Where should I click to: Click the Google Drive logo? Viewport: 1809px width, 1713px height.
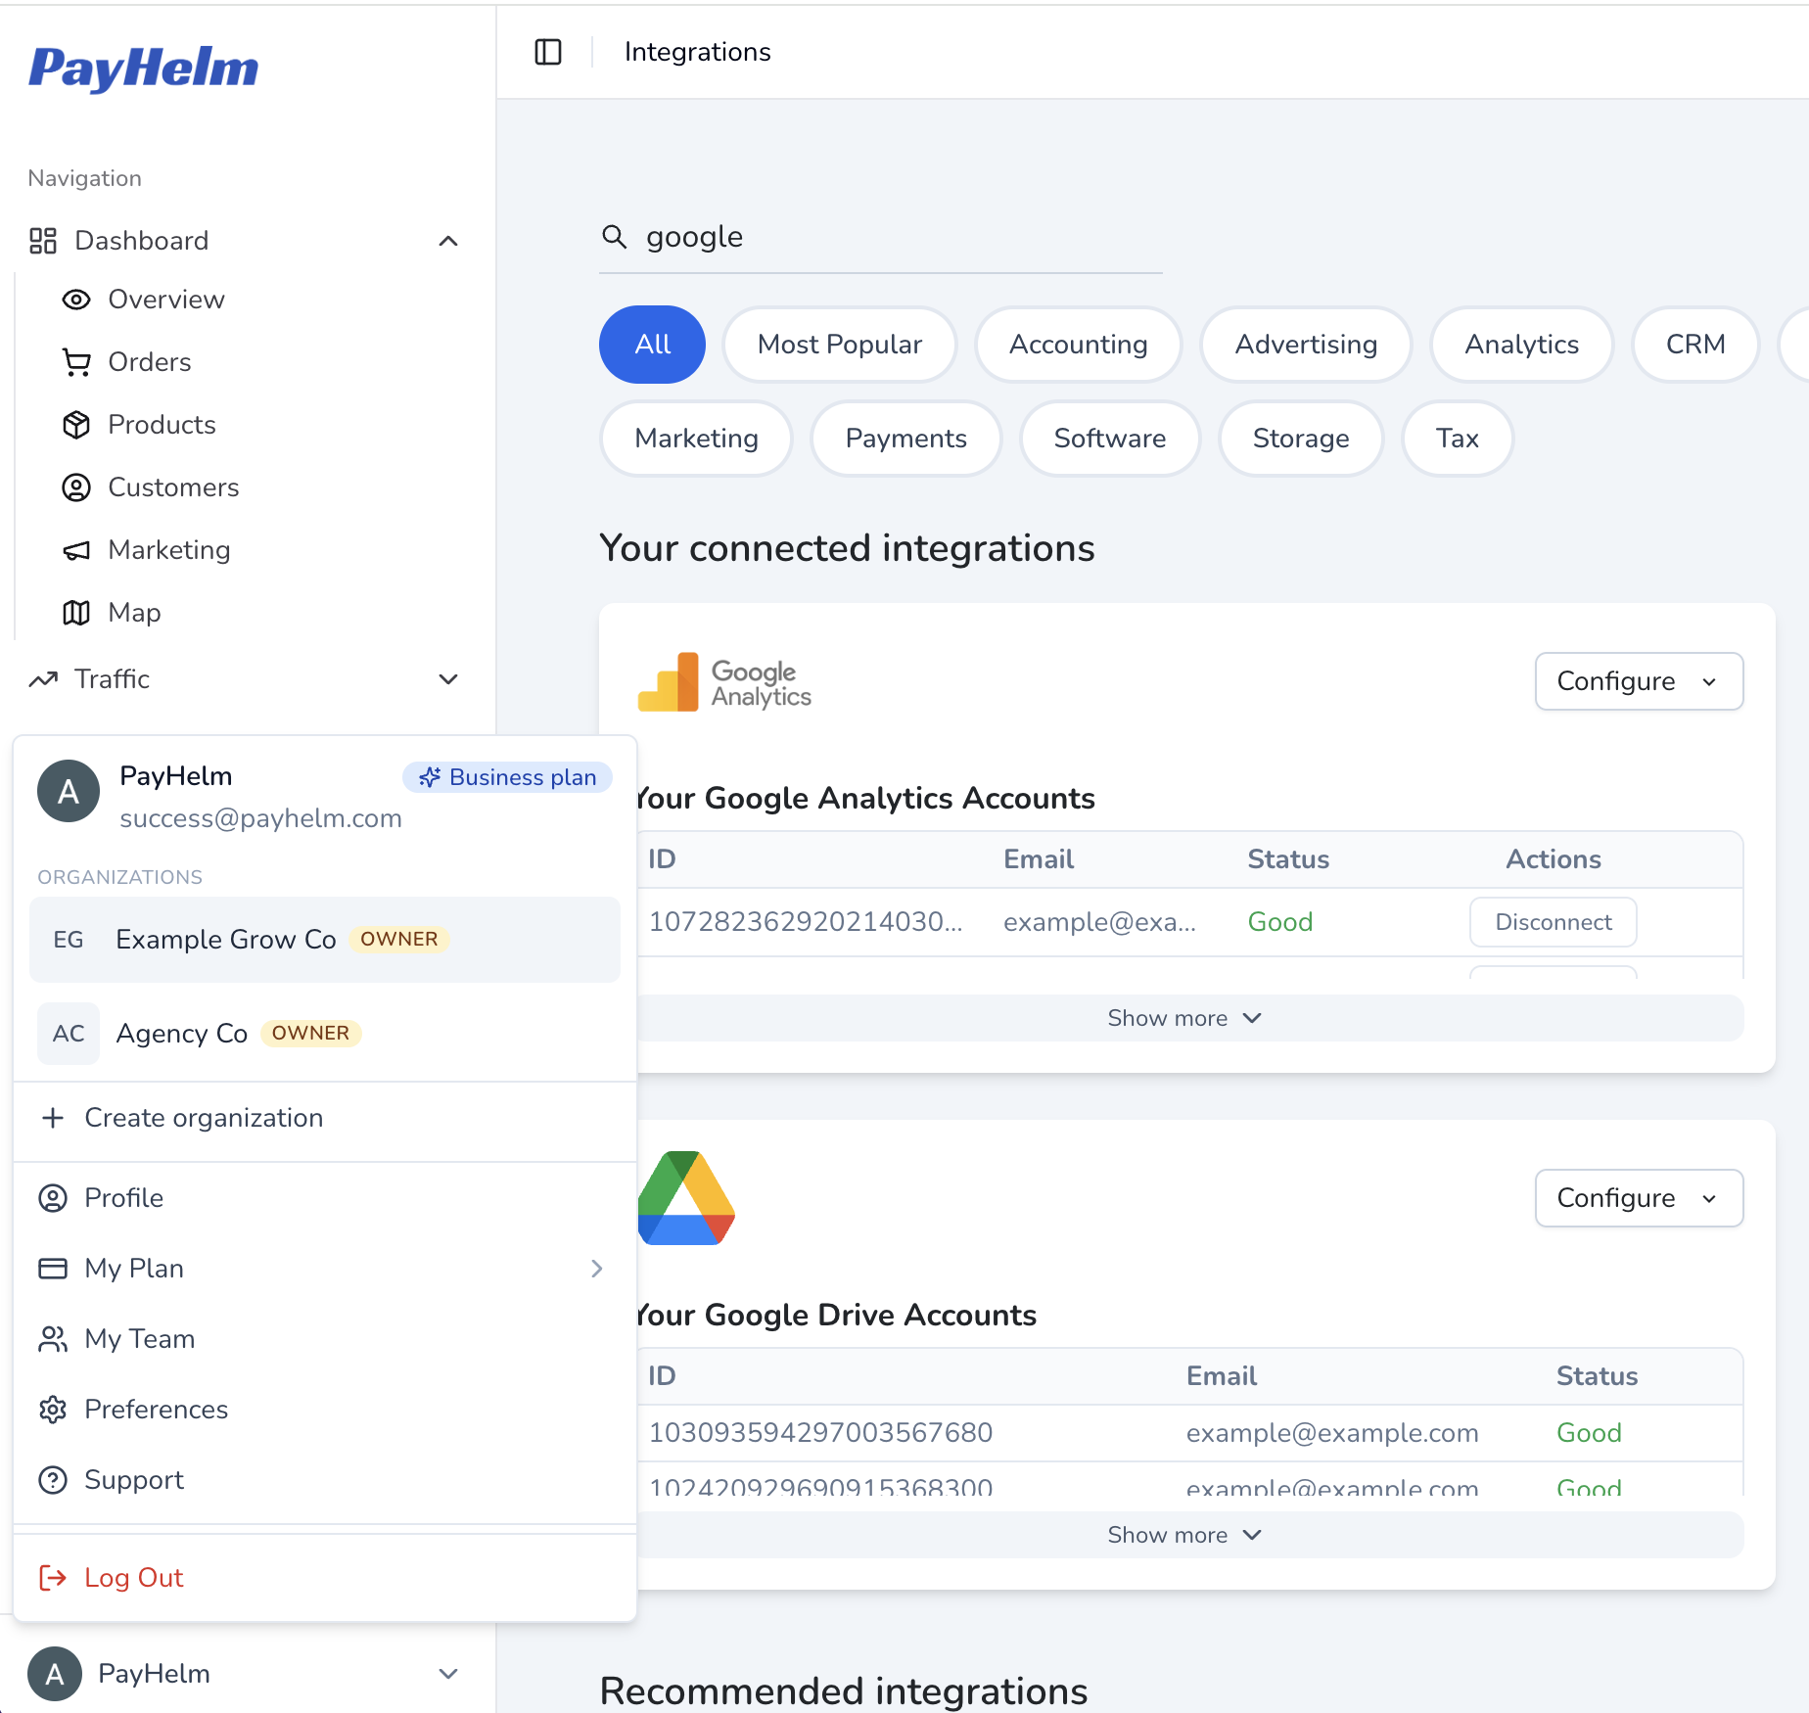pyautogui.click(x=686, y=1198)
